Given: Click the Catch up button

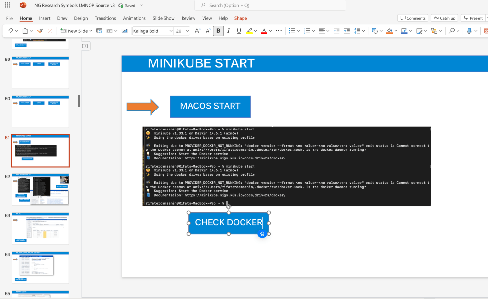Looking at the screenshot, I should 445,18.
